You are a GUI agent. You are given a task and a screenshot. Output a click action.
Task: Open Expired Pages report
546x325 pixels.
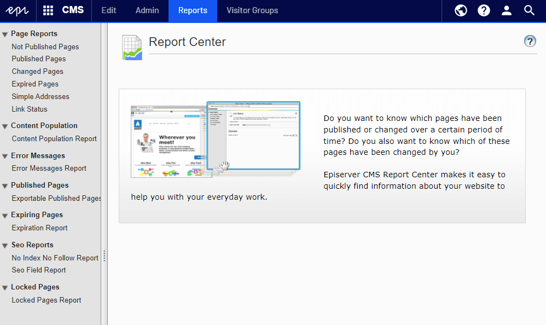(35, 84)
